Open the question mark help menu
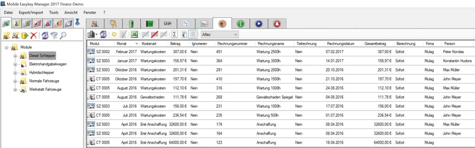This screenshot has height=148, width=475. (x=104, y=13)
